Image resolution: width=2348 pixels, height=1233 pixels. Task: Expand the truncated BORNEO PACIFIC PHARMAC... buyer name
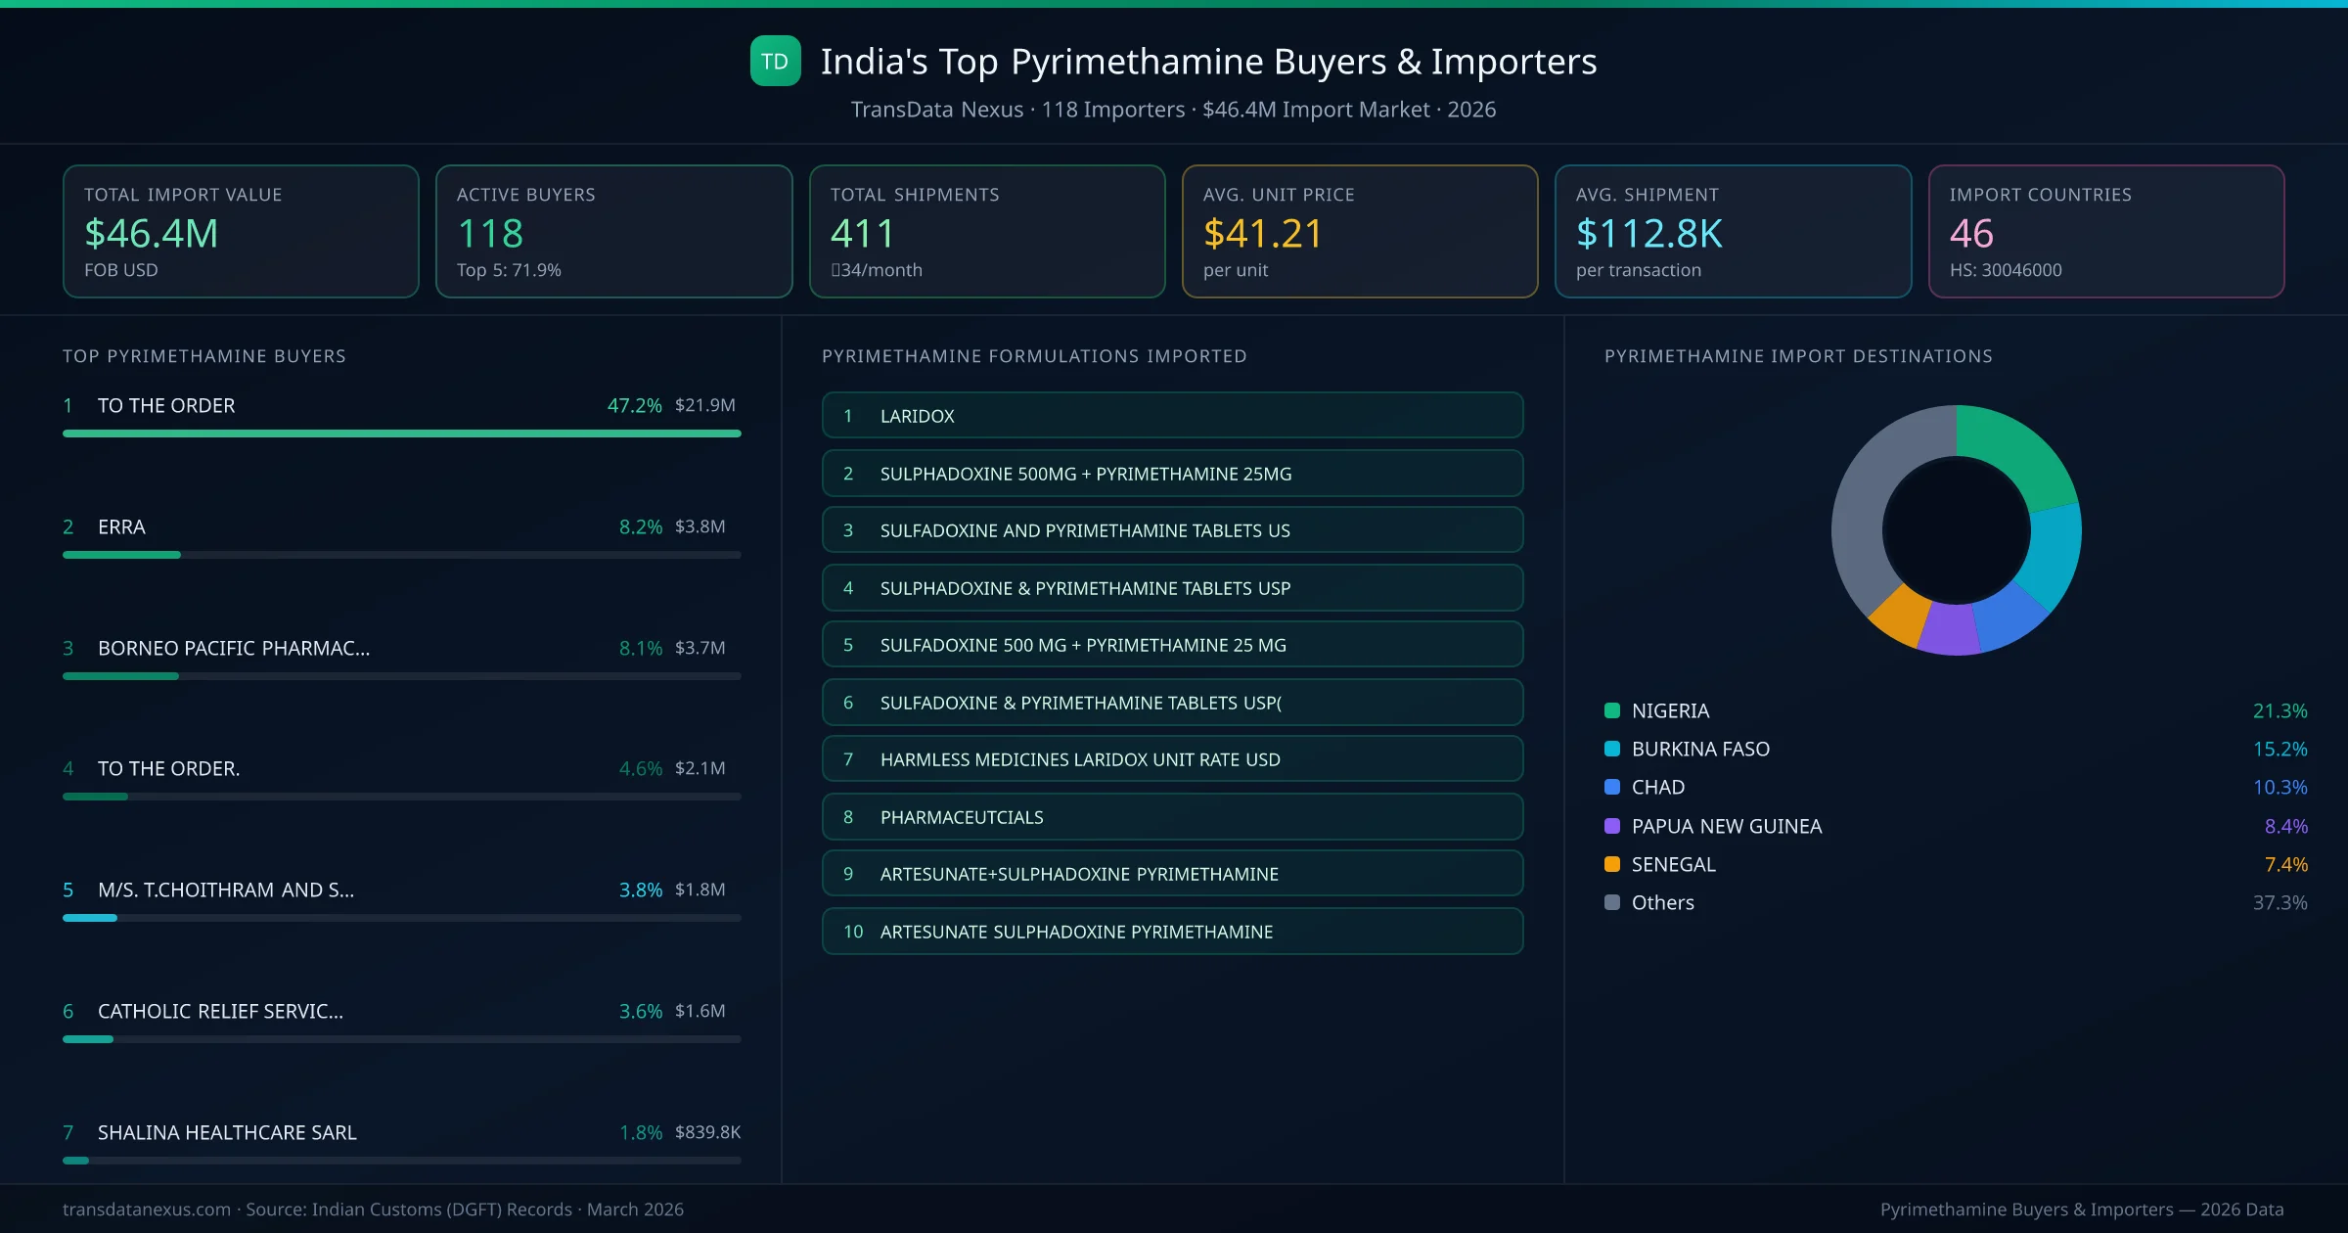point(233,647)
